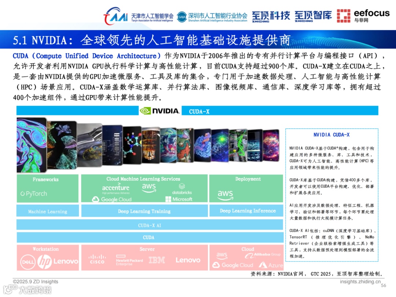
Task: Click the accenture logo
Action: (115, 188)
